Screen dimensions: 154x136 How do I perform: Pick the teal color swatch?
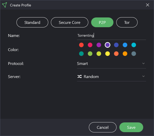[81, 54]
